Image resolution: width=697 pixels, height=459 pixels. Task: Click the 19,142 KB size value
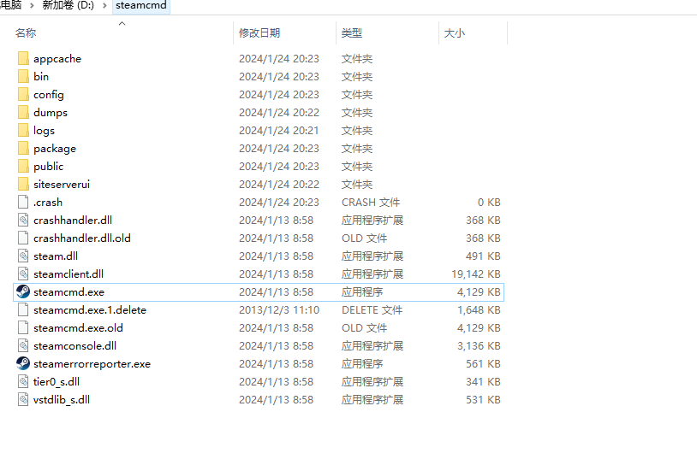(476, 274)
